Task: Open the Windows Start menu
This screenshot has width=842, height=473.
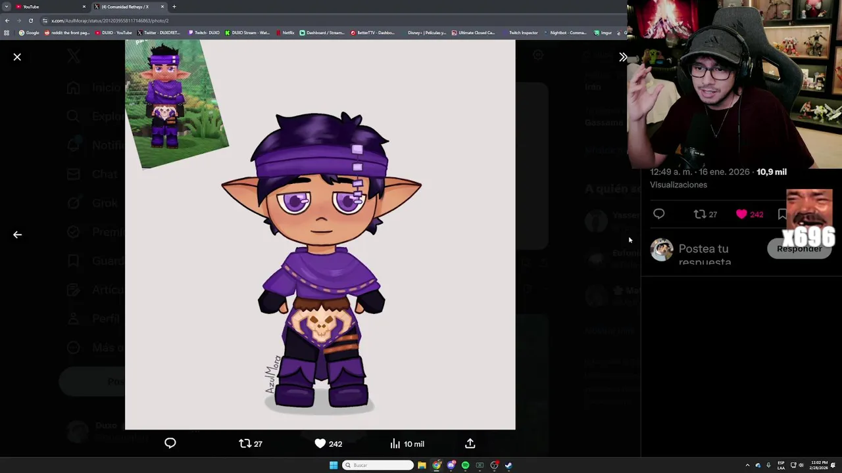Action: [x=334, y=465]
